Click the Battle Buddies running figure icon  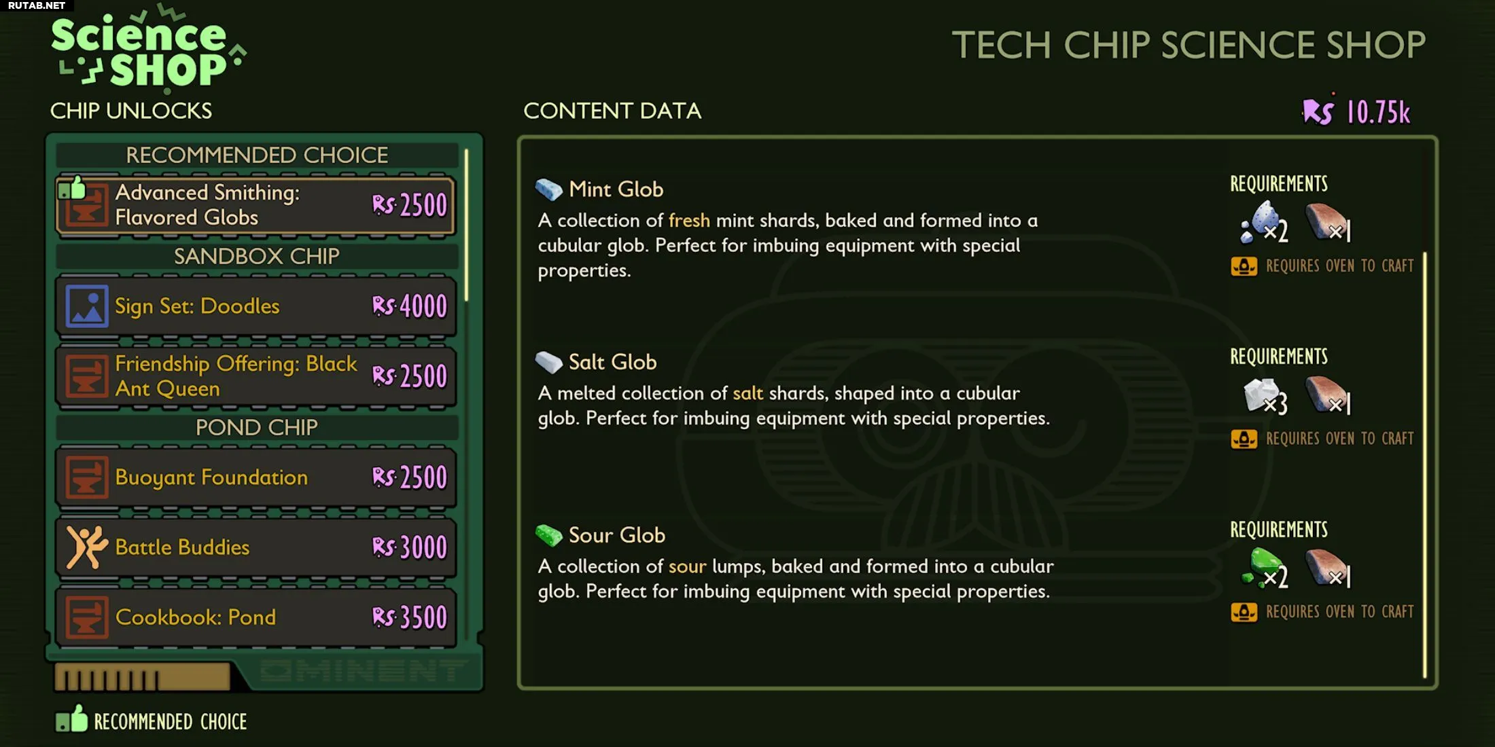[86, 547]
